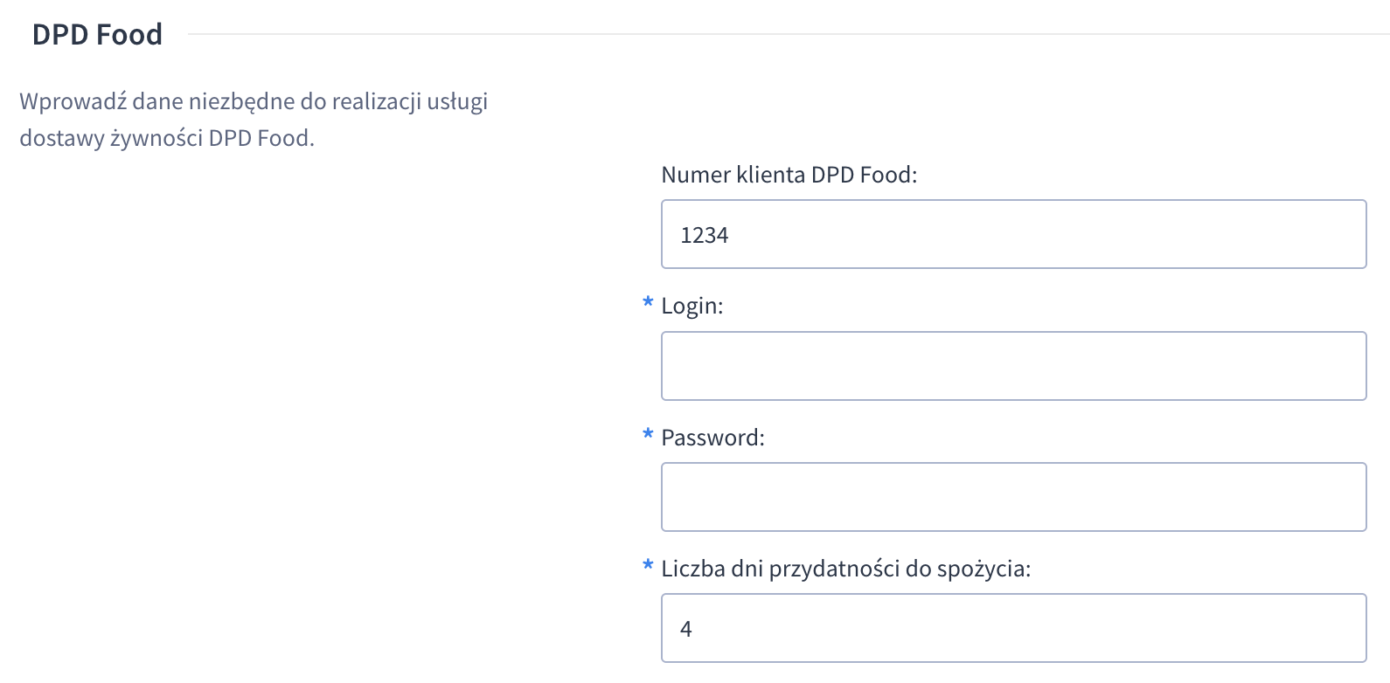Click the word "Food" in section heading
Image resolution: width=1390 pixels, height=683 pixels.
[x=129, y=35]
